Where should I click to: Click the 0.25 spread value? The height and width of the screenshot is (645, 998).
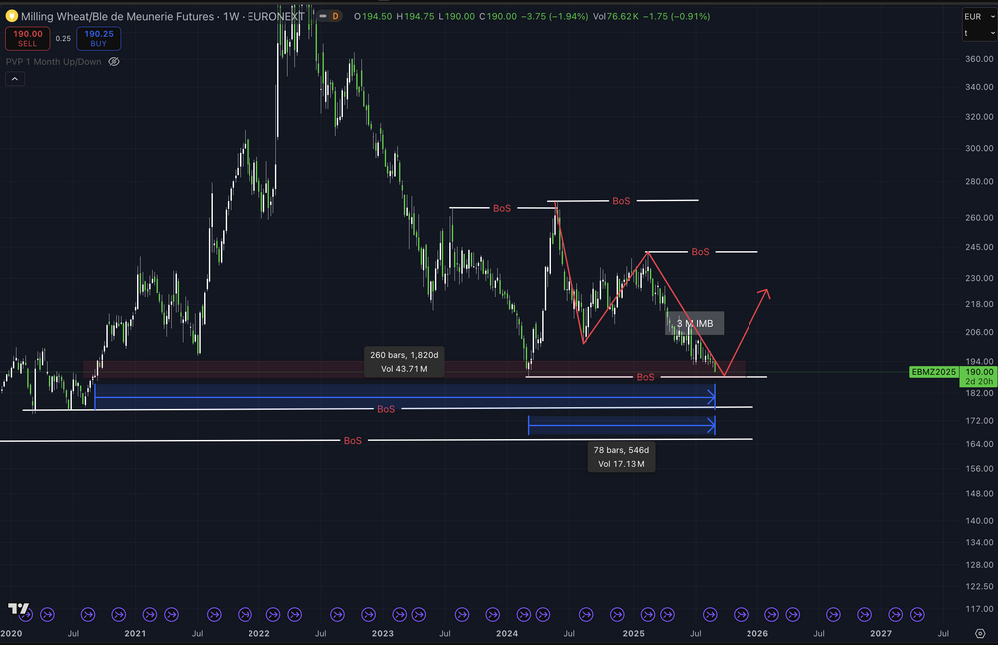pos(63,38)
